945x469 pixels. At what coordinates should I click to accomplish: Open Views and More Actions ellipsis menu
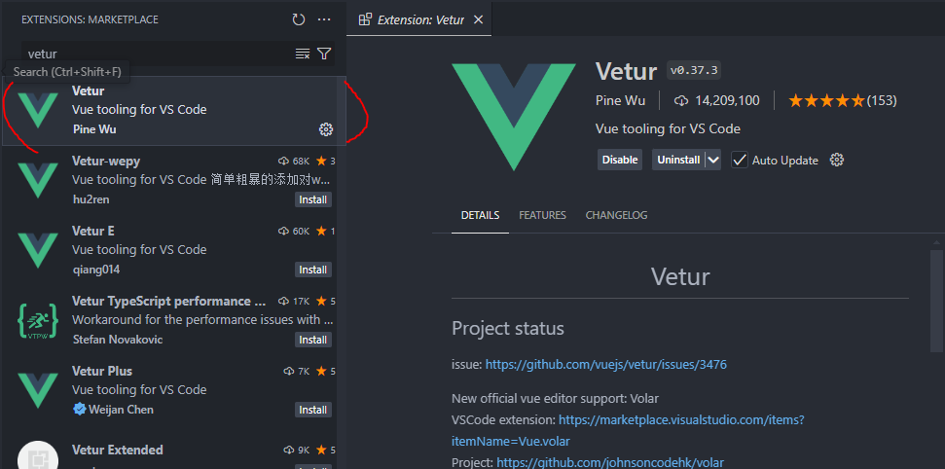click(324, 19)
